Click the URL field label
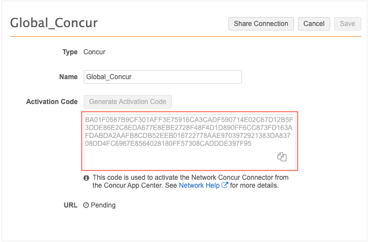This screenshot has height=242, width=368. click(70, 205)
